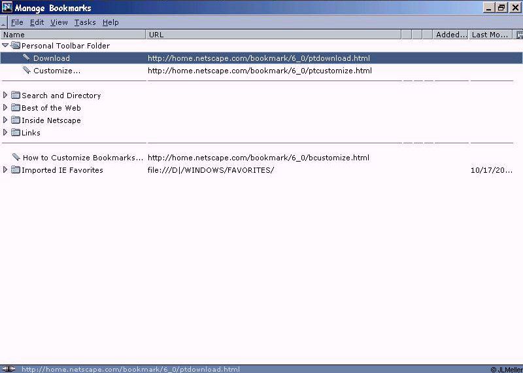Open the column picker icon in header
This screenshot has height=373, width=523.
[519, 35]
